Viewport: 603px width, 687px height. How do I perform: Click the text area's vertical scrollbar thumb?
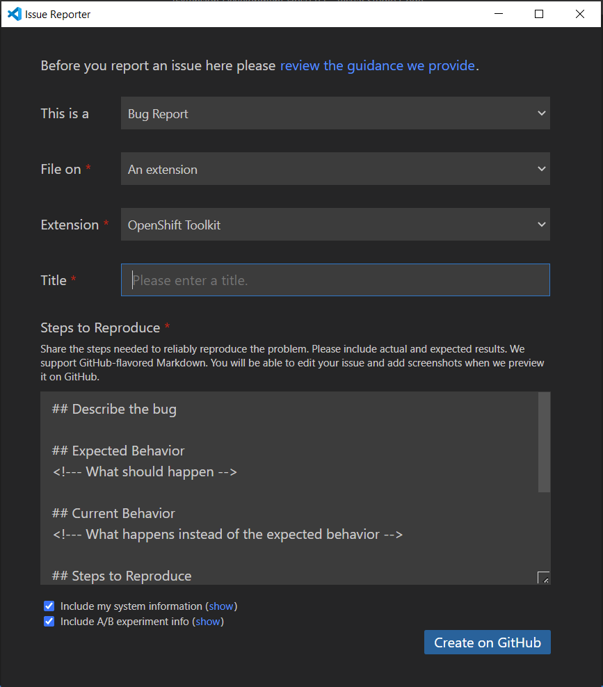[x=544, y=442]
